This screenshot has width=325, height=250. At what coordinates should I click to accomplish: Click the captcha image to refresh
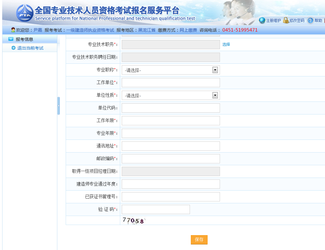click(x=134, y=221)
